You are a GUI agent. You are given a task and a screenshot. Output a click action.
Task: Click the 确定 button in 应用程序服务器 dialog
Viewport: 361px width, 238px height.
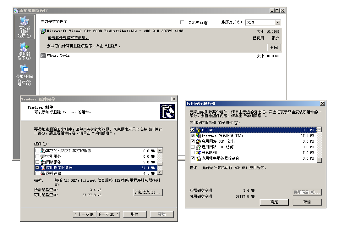click(274, 202)
